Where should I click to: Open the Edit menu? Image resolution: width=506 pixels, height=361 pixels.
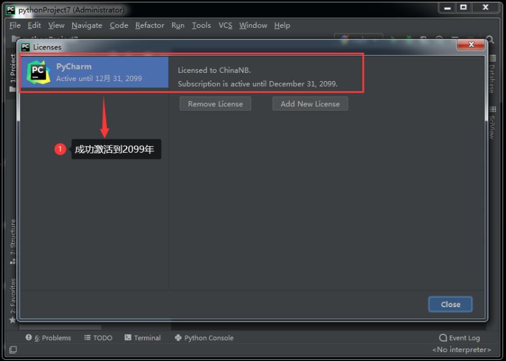[34, 25]
